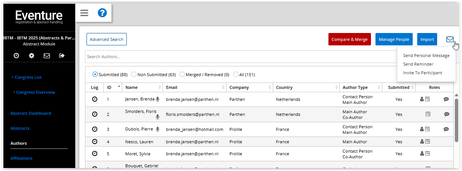
Task: Click the blue help question mark icon
Action: pos(102,13)
